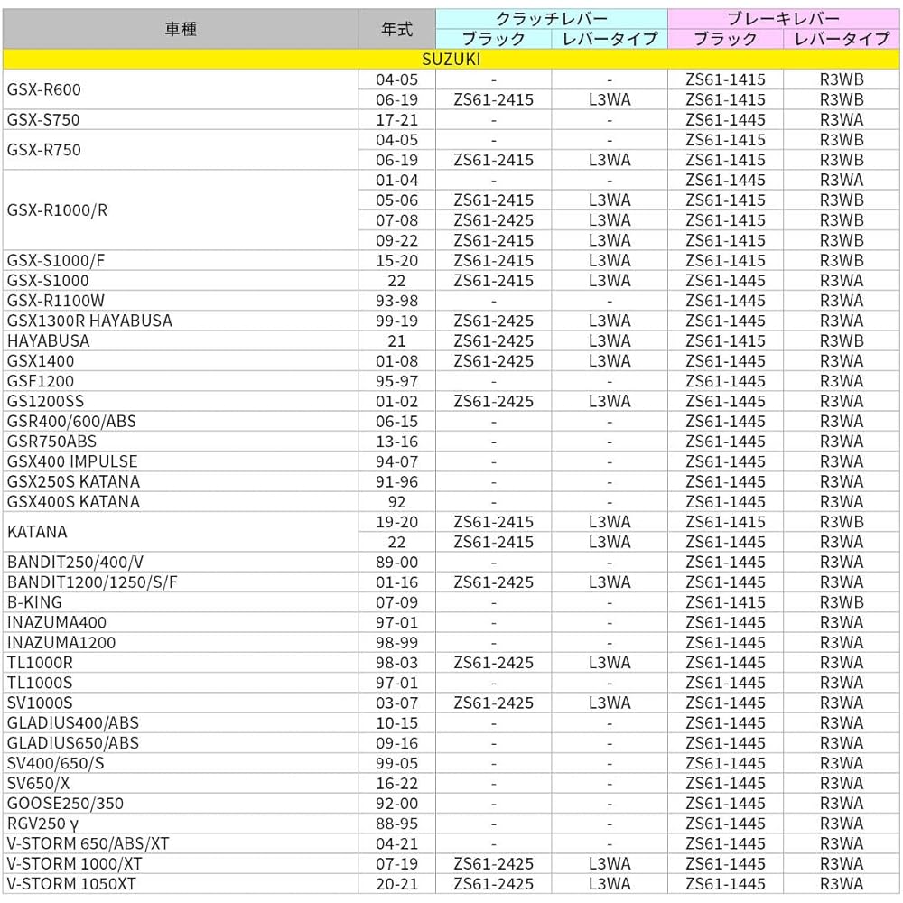Select the GSR400/600/ABS model cell
This screenshot has height=903, width=903.
(181, 422)
